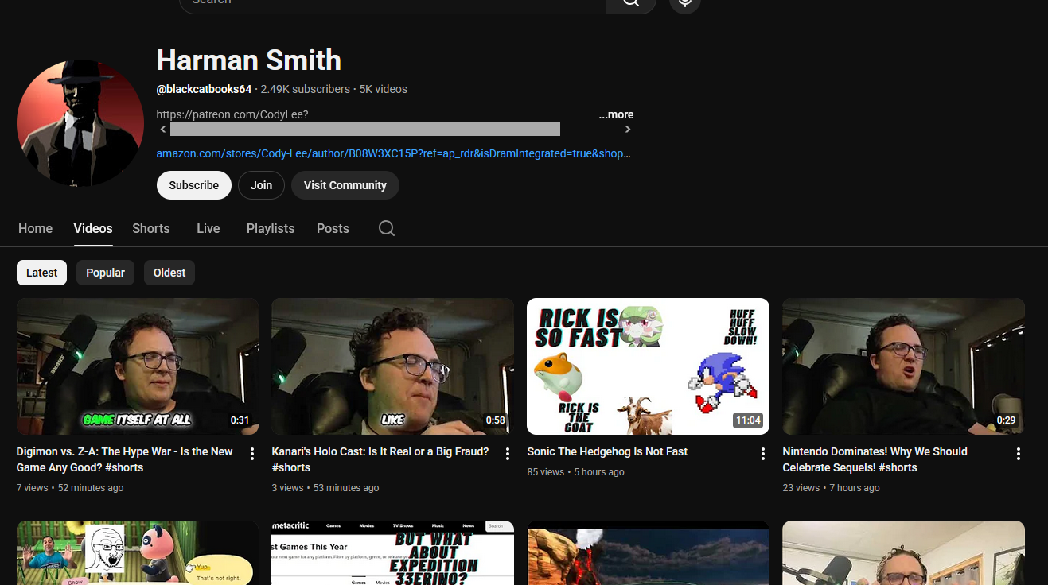The height and width of the screenshot is (585, 1048).
Task: Open options menu for Sonic The Hedgehog video
Action: tap(762, 454)
